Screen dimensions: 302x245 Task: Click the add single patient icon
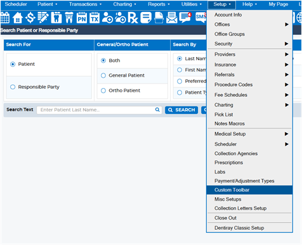[x=107, y=18]
